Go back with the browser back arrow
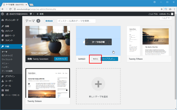 pos(2,9)
